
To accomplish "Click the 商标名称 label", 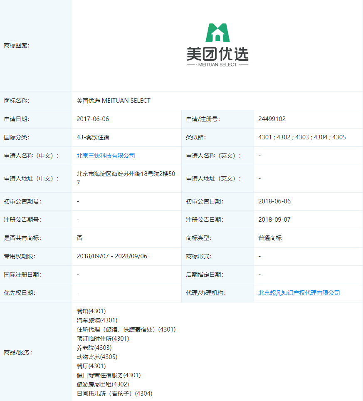I will [x=17, y=101].
